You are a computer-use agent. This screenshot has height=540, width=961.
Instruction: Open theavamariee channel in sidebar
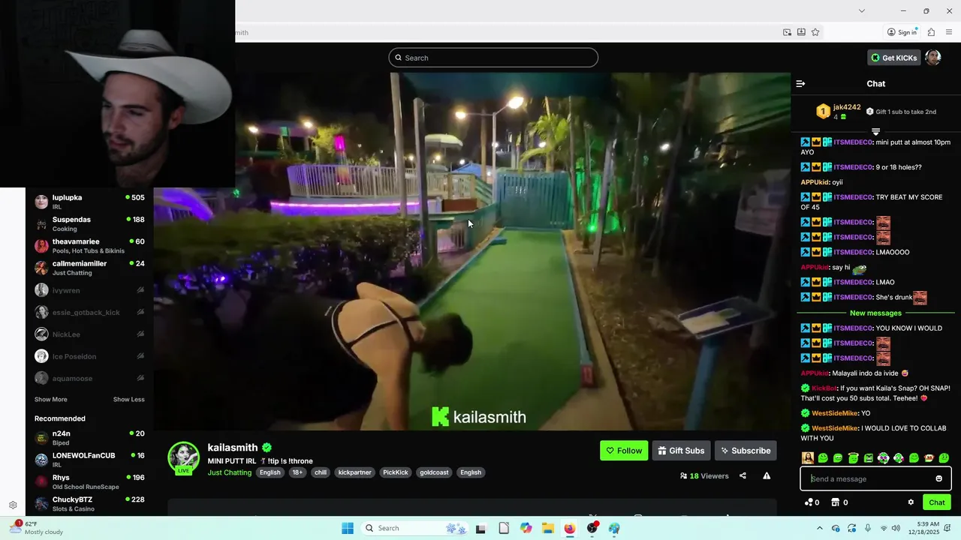(89, 246)
